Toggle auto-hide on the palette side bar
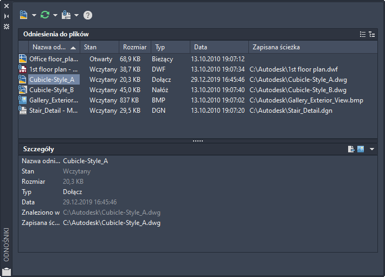This screenshot has width=385, height=277. pos(7,16)
